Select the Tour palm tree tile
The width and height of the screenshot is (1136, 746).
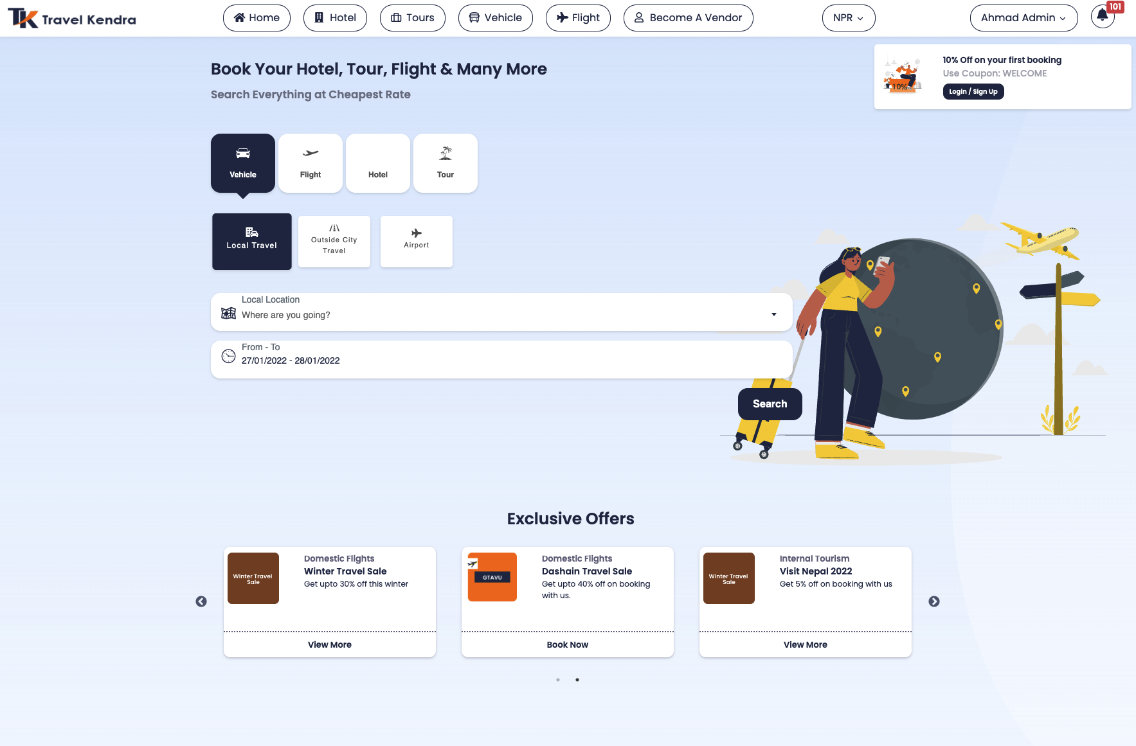tap(446, 163)
